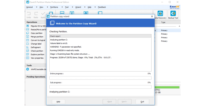
Task: Open Defragment from Operations panel
Action: pyautogui.click(x=33, y=47)
